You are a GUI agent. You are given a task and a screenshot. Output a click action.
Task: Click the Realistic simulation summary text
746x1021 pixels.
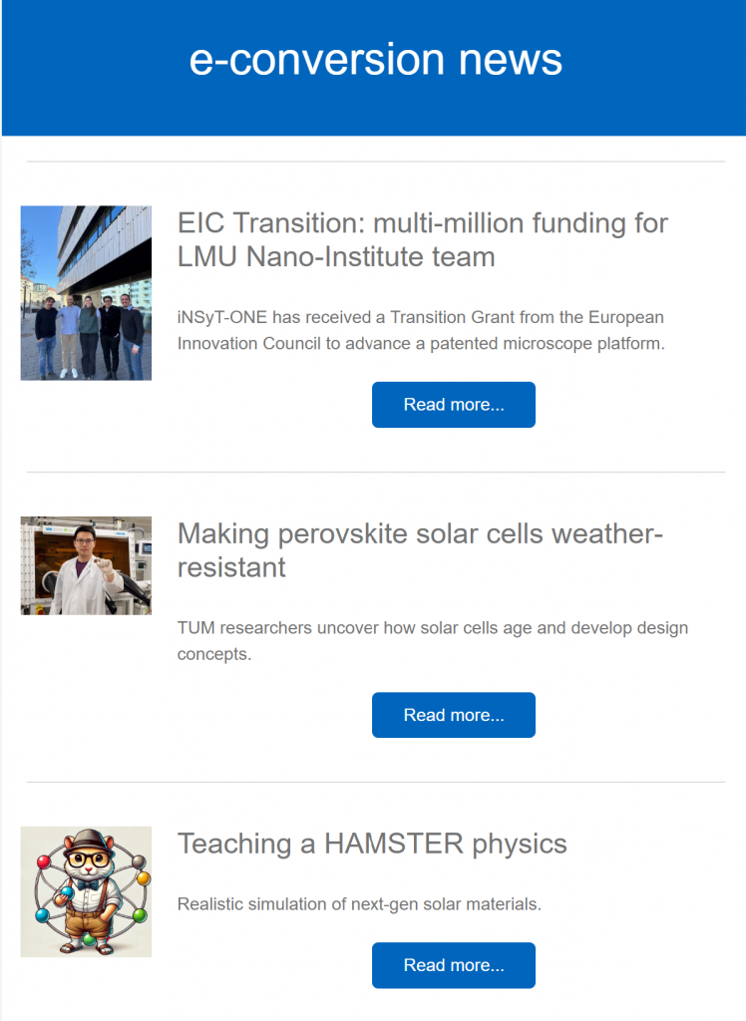pos(359,904)
